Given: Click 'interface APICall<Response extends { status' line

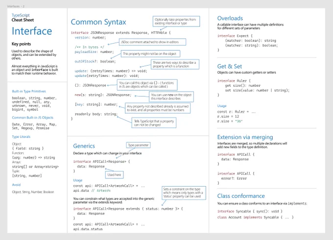Looking at the screenshot, I should (x=128, y=209).
